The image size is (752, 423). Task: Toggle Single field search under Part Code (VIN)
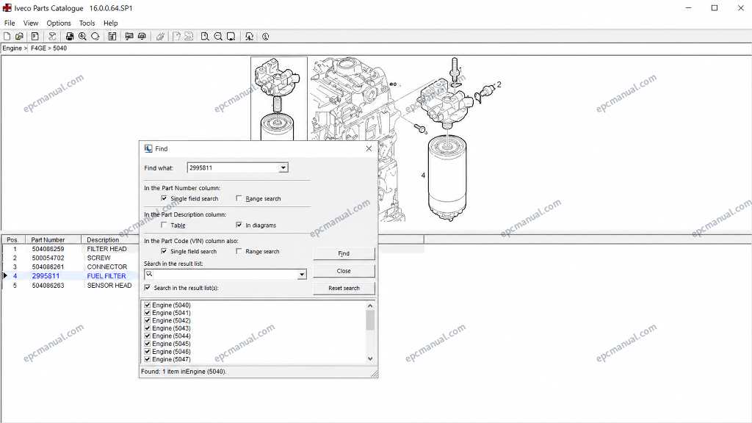164,251
